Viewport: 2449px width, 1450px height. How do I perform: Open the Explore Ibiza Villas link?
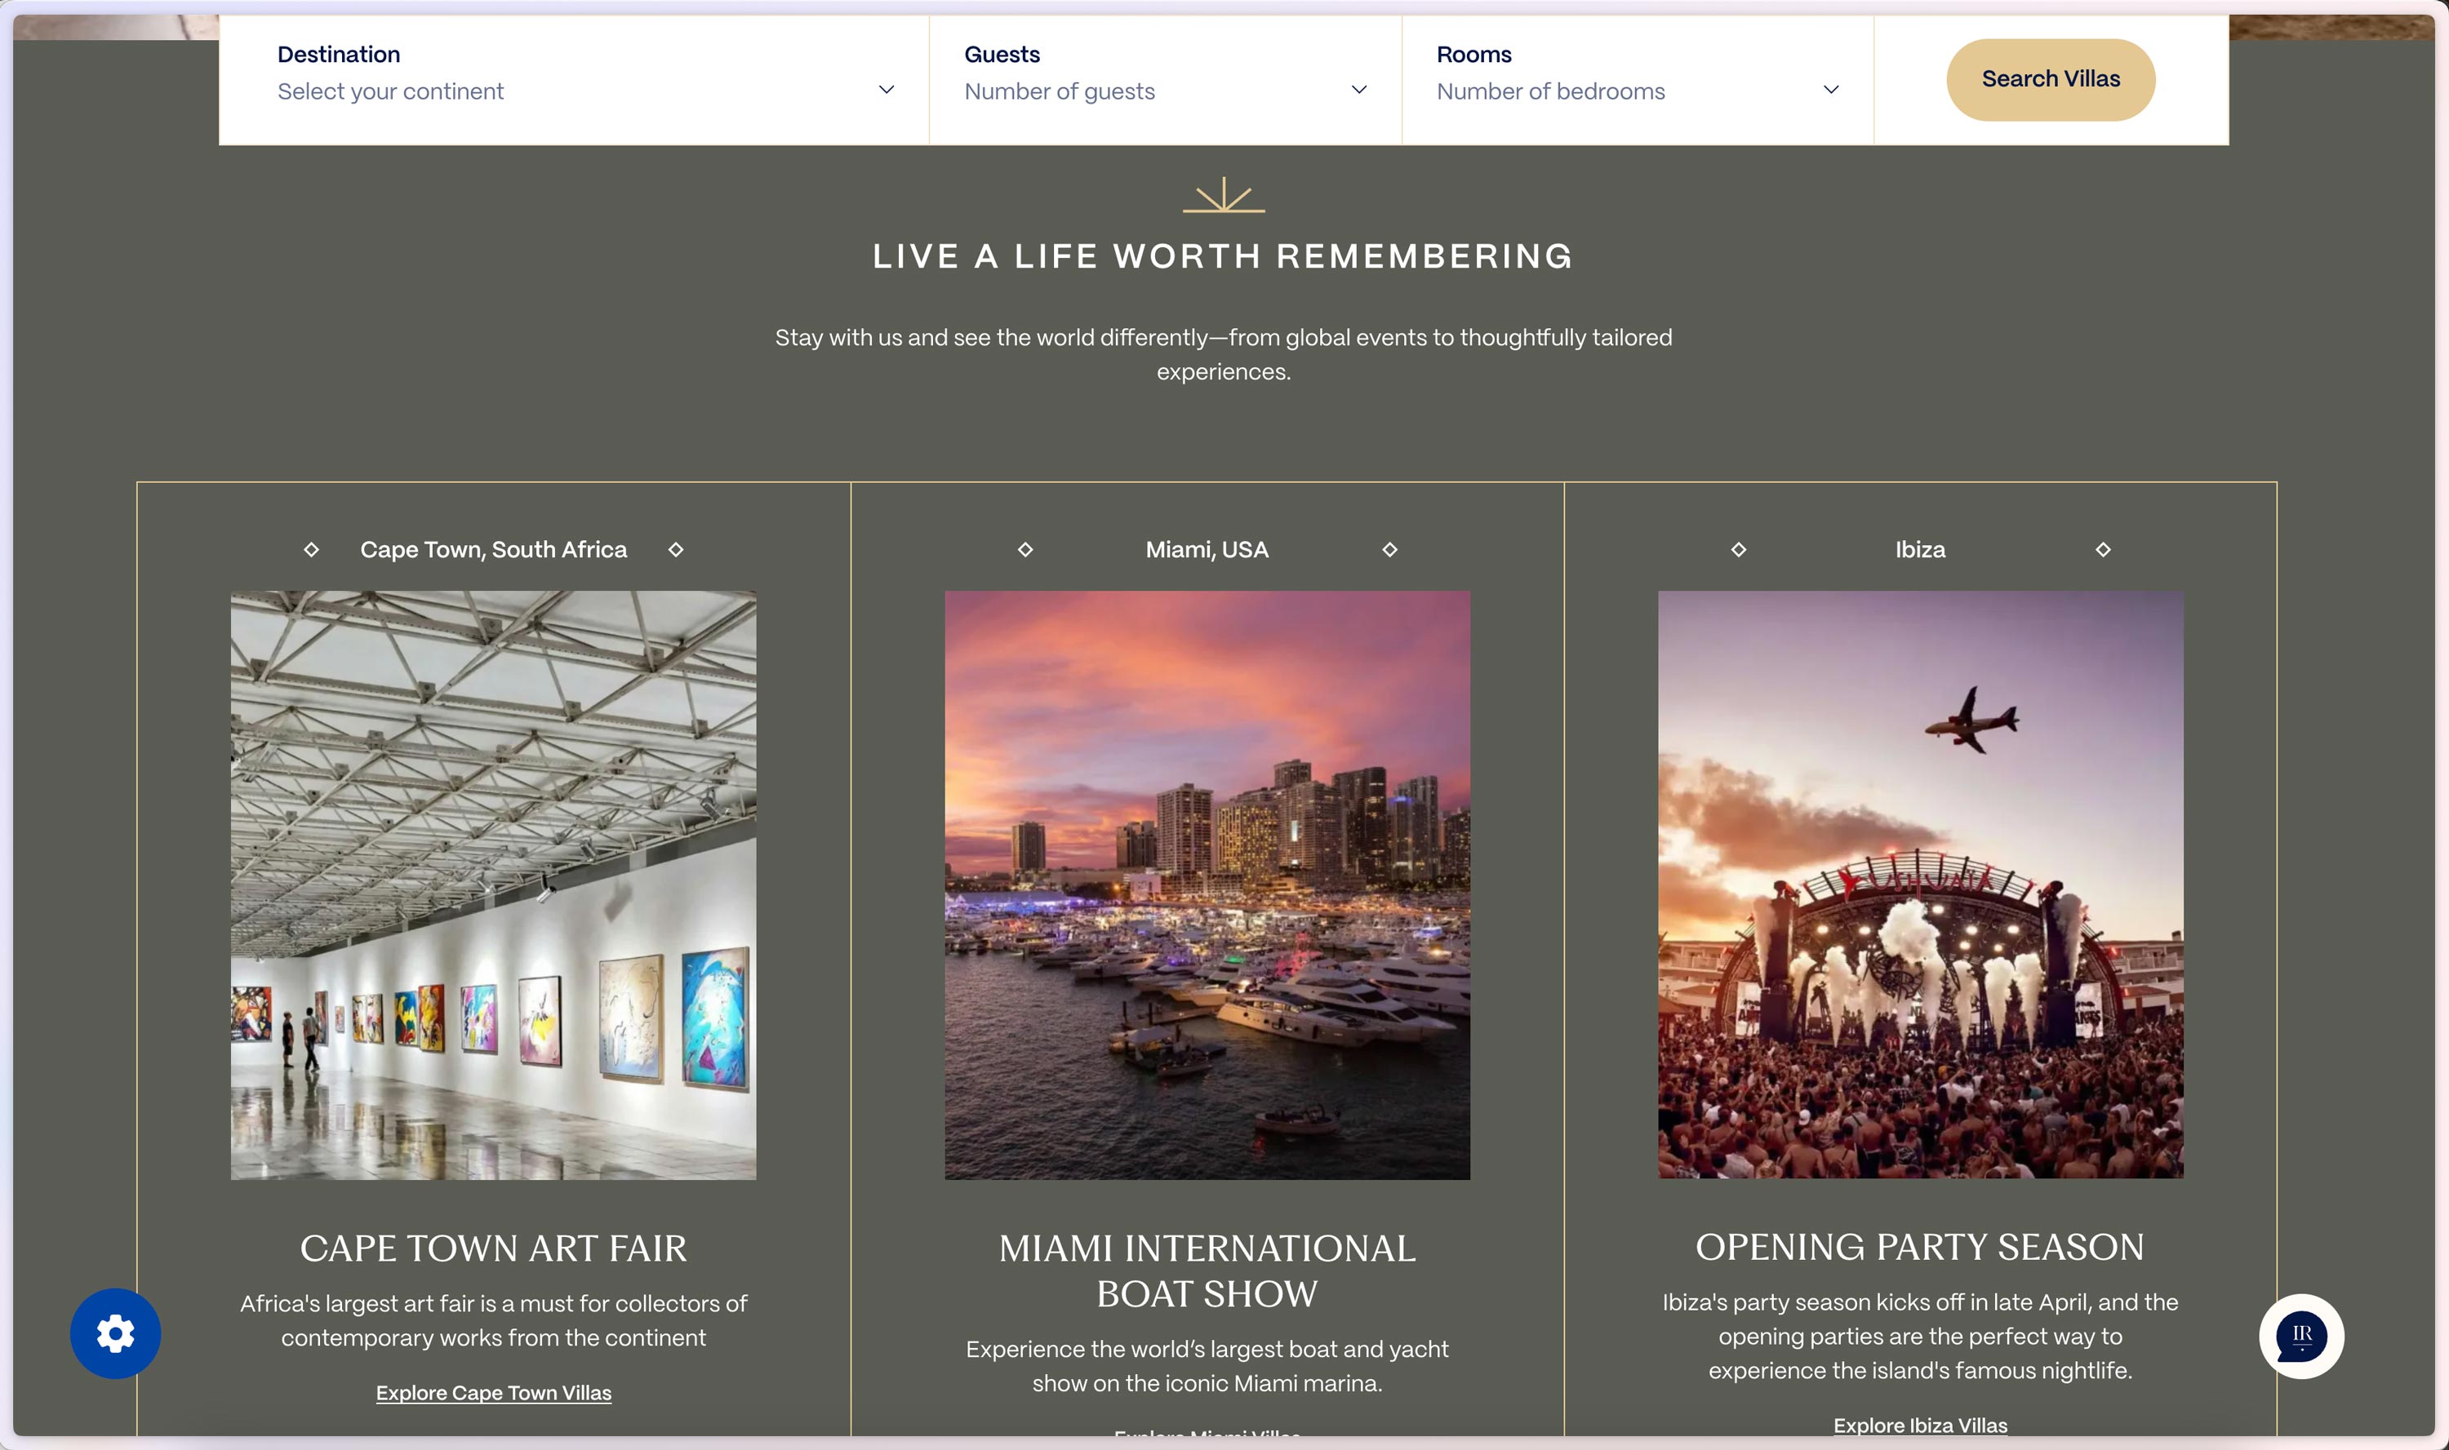point(1919,1425)
